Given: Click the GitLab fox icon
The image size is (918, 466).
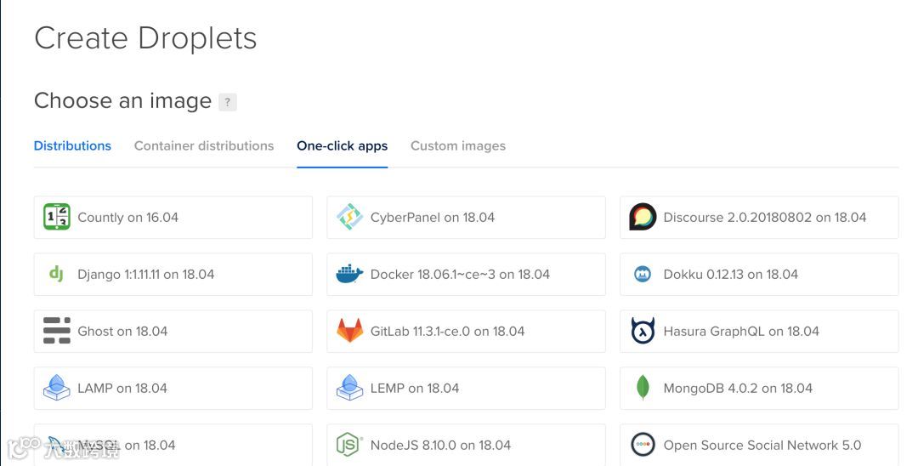Looking at the screenshot, I should click(349, 331).
